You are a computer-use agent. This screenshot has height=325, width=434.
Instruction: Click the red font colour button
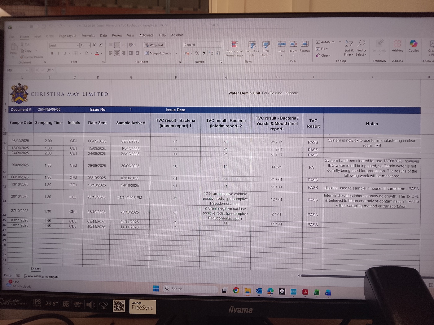(97, 53)
